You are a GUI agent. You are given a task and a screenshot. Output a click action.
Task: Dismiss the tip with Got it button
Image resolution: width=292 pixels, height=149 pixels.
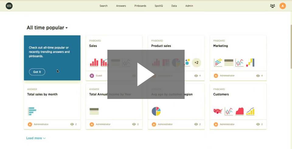[x=37, y=72]
